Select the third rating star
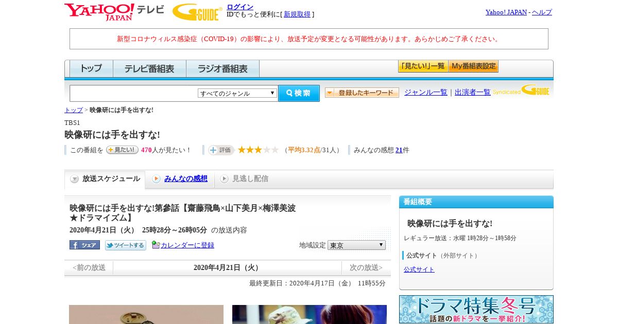This screenshot has height=324, width=618. tap(258, 150)
